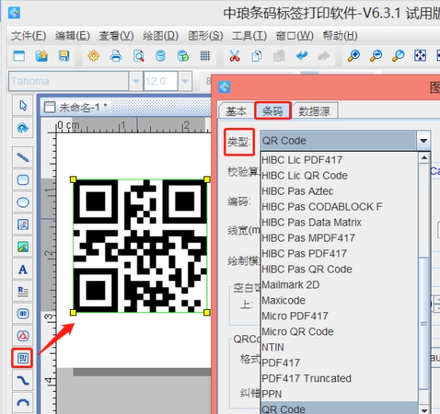Click the Copy icon
The height and width of the screenshot is (414, 440).
(x=257, y=56)
